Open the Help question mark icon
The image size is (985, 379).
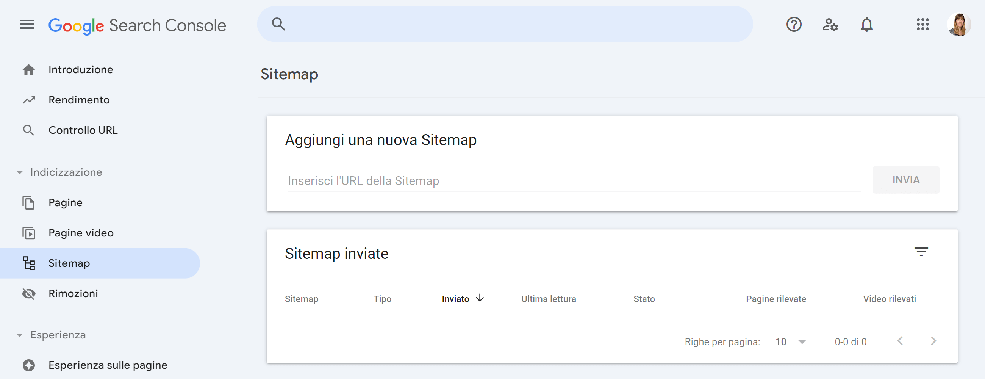pyautogui.click(x=794, y=25)
